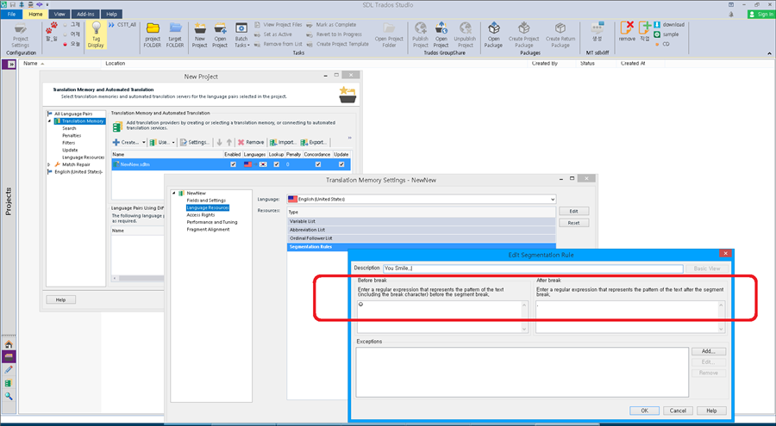776x426 pixels.
Task: Click the Create Return Package icon
Action: click(560, 28)
